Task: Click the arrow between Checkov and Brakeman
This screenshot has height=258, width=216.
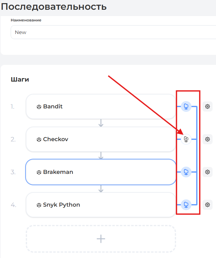Action: (x=101, y=155)
